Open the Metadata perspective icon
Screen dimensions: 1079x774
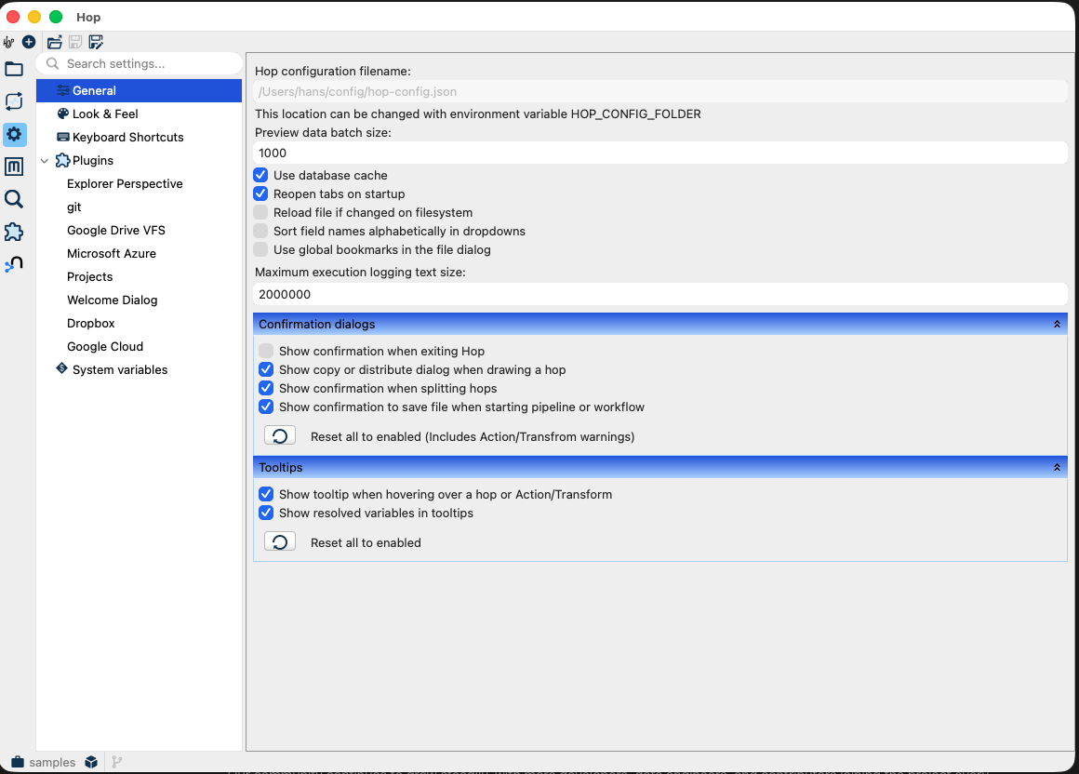[14, 167]
